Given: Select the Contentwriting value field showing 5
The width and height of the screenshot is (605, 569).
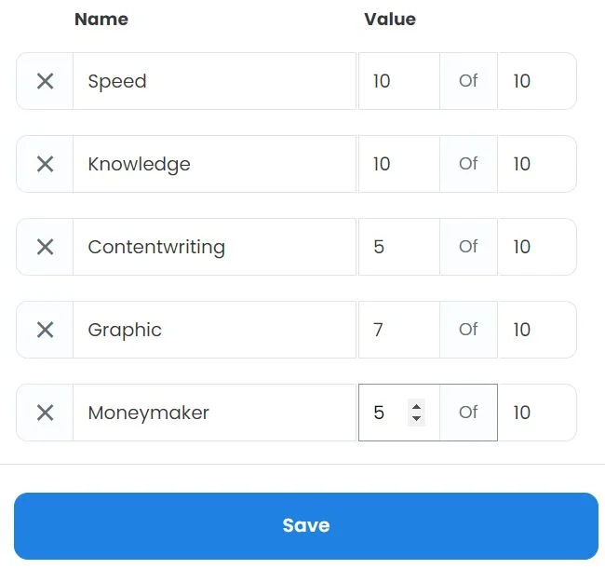Looking at the screenshot, I should pyautogui.click(x=398, y=247).
